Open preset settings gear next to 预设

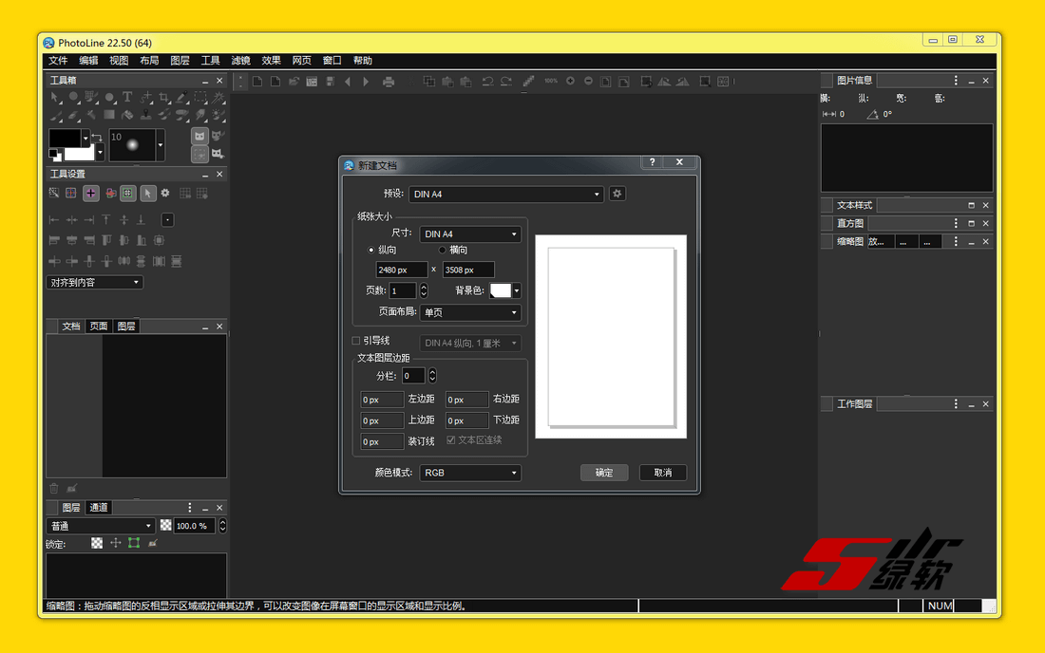tap(617, 194)
